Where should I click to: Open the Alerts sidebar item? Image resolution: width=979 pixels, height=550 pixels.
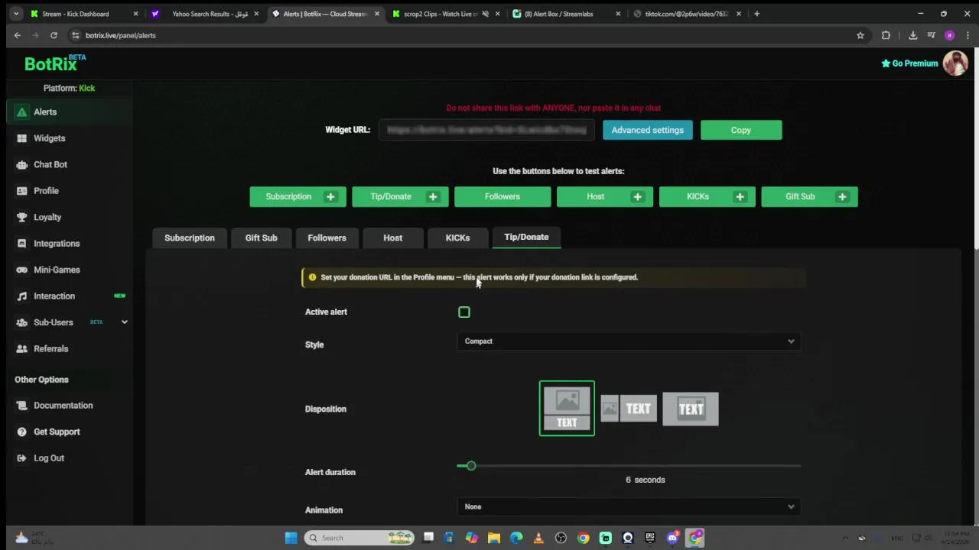pyautogui.click(x=69, y=112)
